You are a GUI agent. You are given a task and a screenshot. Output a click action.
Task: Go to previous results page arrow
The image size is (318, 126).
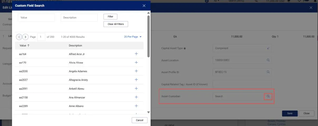point(19,37)
